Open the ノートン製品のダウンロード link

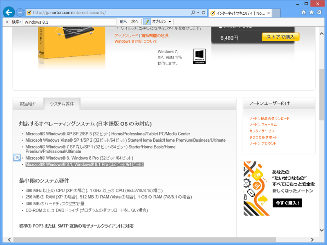[269, 118]
